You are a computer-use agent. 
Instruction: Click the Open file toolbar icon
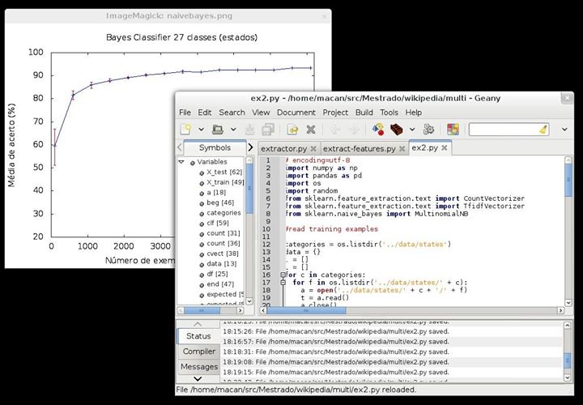(218, 129)
